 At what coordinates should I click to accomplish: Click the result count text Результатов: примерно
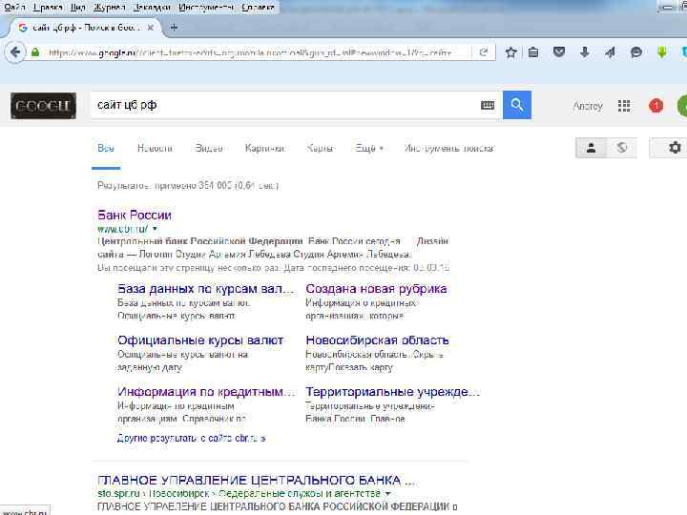[188, 186]
